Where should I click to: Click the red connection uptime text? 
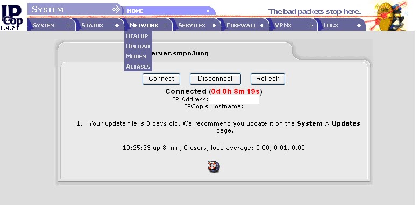point(236,91)
